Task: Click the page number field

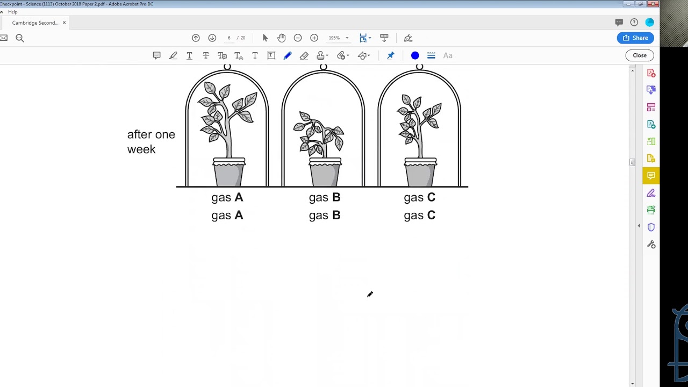Action: click(x=229, y=38)
